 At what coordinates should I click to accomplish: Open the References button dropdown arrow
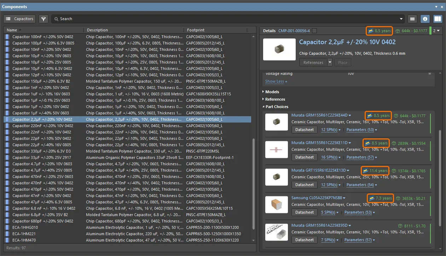(x=330, y=62)
